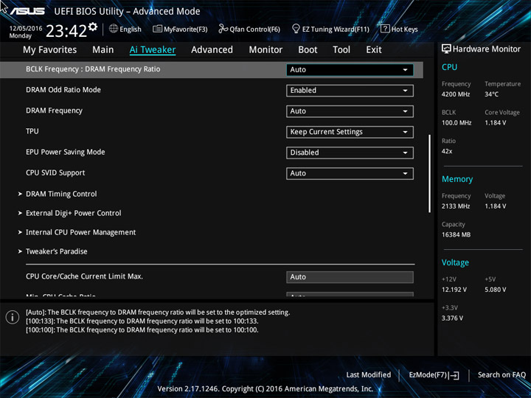Click memory frequency value 2133 MHz
531x398 pixels.
tap(456, 206)
